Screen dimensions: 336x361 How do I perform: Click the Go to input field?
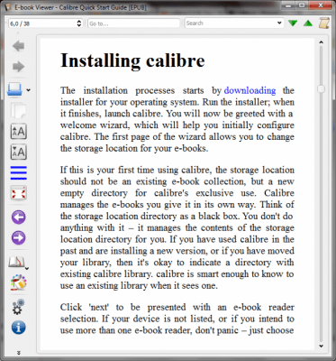(134, 23)
